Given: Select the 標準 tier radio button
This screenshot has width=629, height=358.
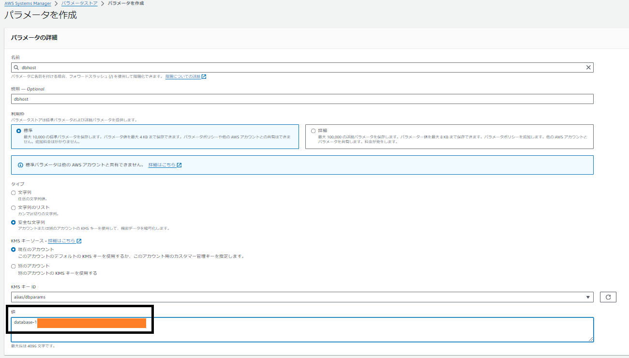Looking at the screenshot, I should [x=19, y=131].
